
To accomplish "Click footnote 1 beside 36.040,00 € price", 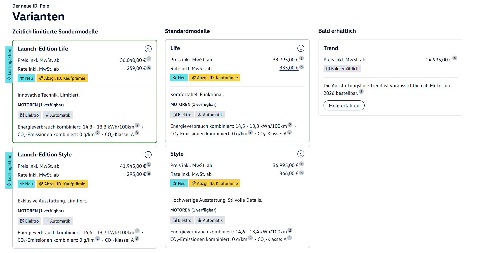I will coord(149,59).
